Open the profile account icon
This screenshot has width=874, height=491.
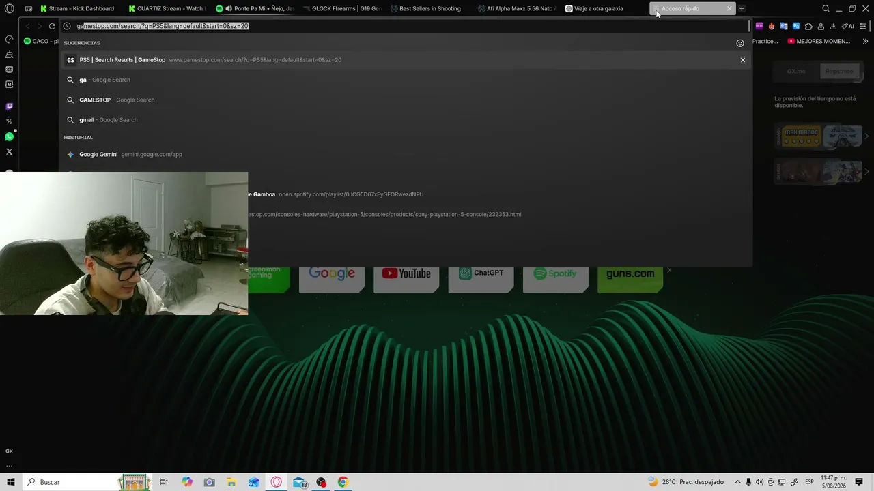(821, 26)
